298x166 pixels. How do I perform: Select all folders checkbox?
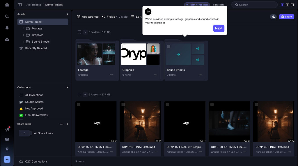click(79, 32)
